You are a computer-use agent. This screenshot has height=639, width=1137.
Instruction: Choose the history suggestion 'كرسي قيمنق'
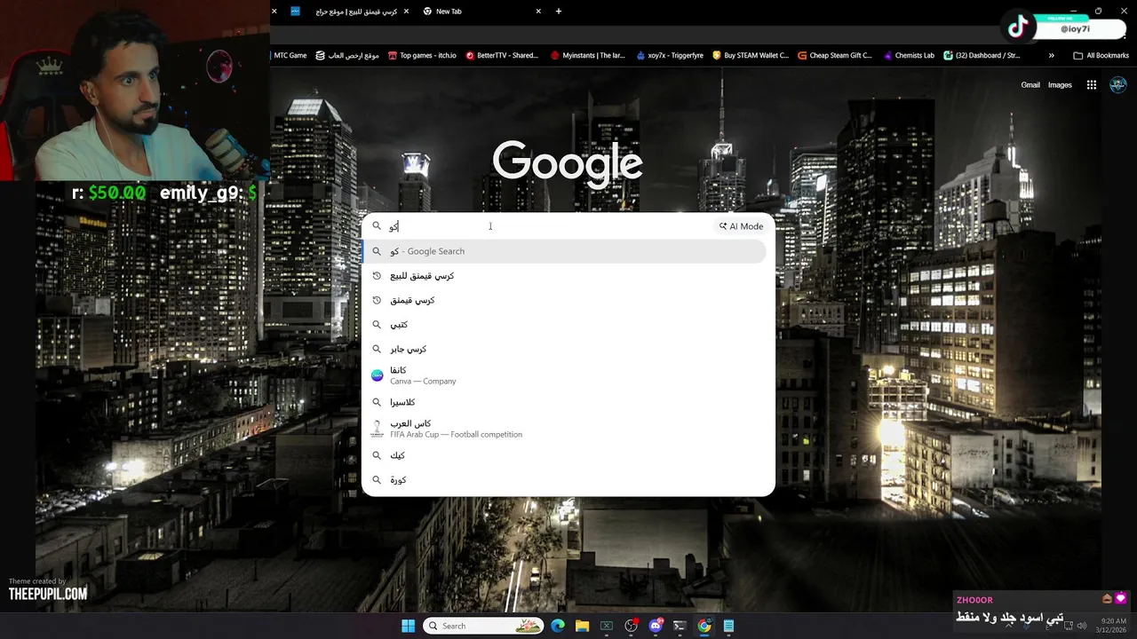click(x=564, y=300)
